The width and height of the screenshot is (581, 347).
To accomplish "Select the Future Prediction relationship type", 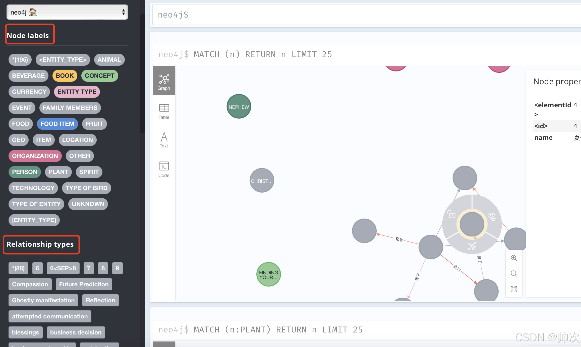I will coord(84,284).
